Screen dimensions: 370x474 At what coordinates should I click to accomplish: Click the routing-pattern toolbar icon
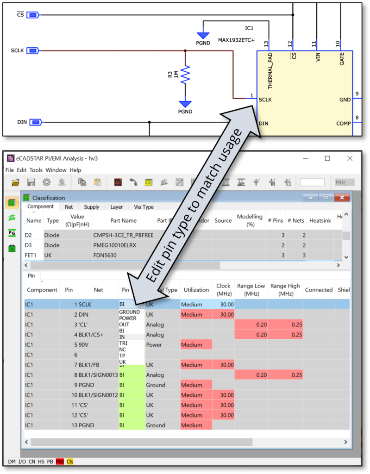click(x=179, y=182)
